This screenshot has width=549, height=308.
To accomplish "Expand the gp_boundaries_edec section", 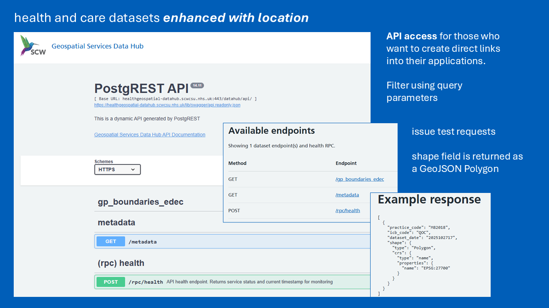I will coord(141,202).
